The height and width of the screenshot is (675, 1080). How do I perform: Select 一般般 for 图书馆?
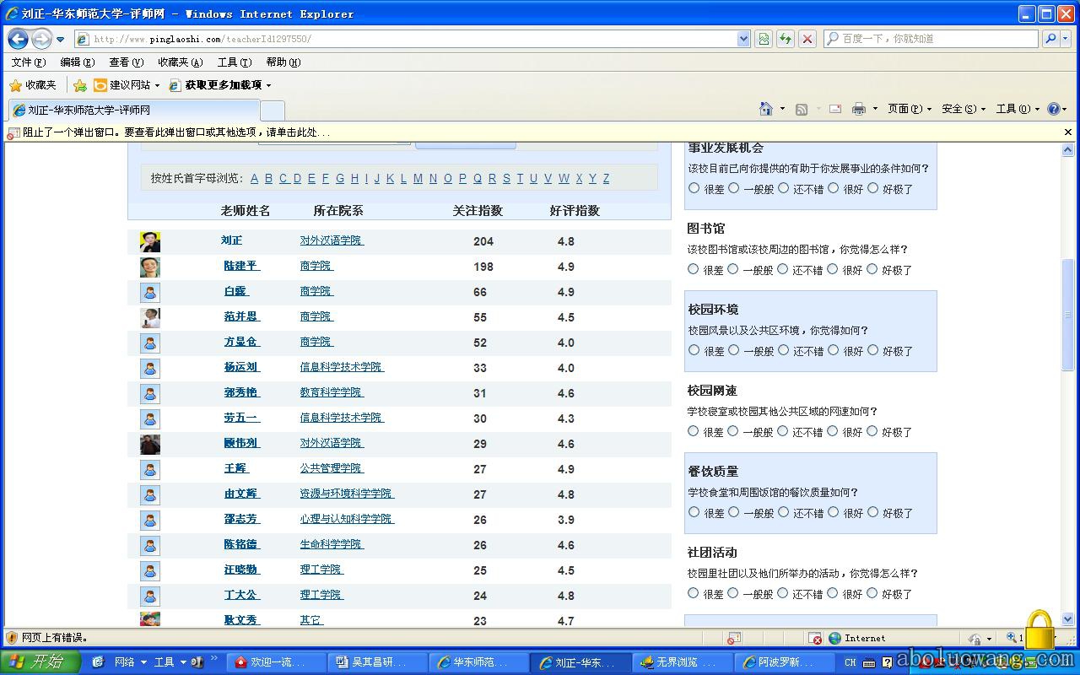[x=733, y=269]
